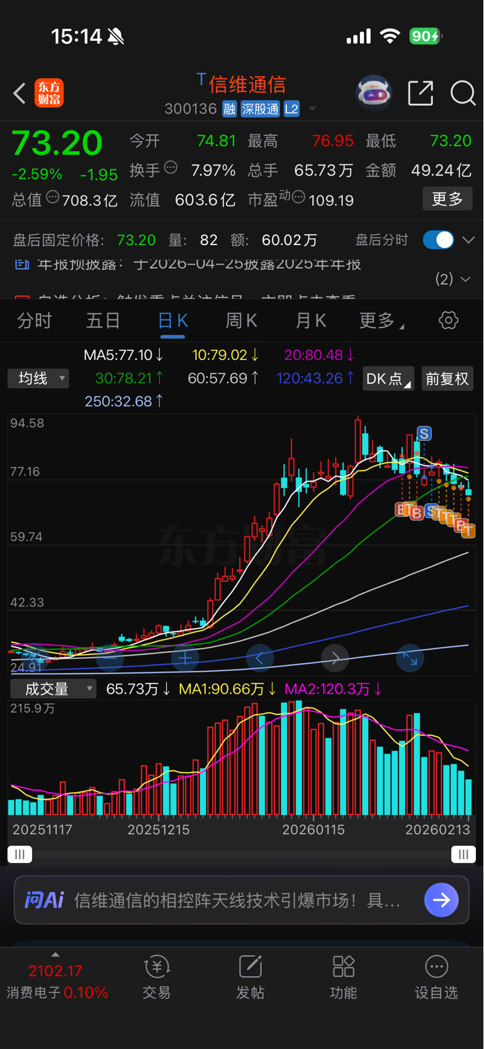Screen dimensions: 484x1049
Task: Tap the 73.20 current price
Action: (57, 143)
